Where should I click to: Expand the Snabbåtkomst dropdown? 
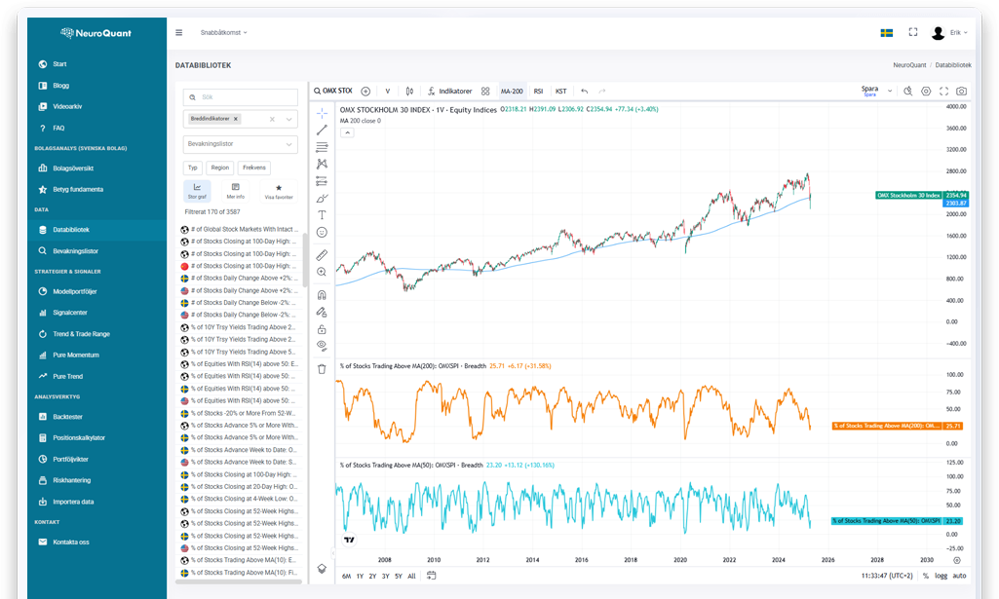pos(223,32)
